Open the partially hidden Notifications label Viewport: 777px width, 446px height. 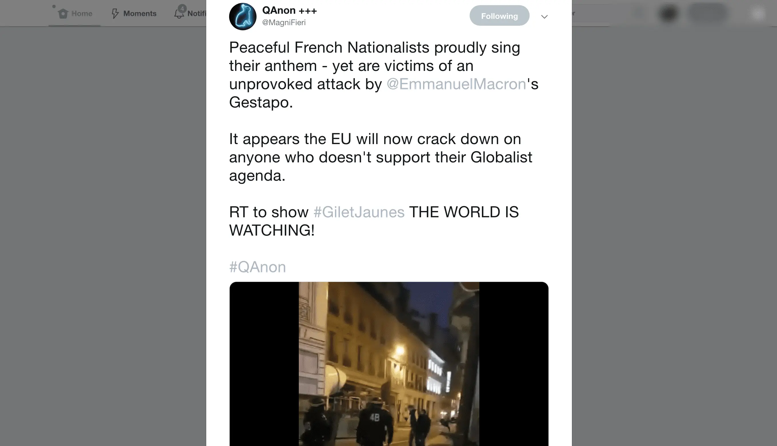pyautogui.click(x=197, y=13)
